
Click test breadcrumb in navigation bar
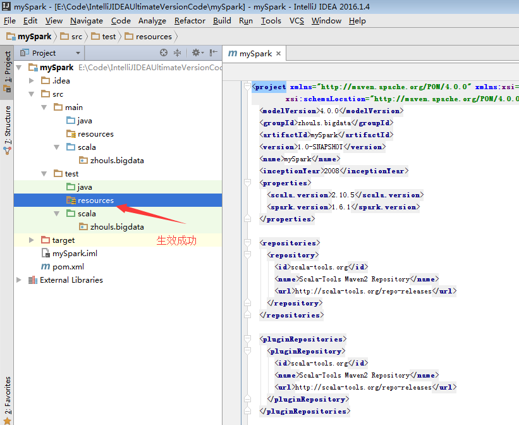pos(104,37)
